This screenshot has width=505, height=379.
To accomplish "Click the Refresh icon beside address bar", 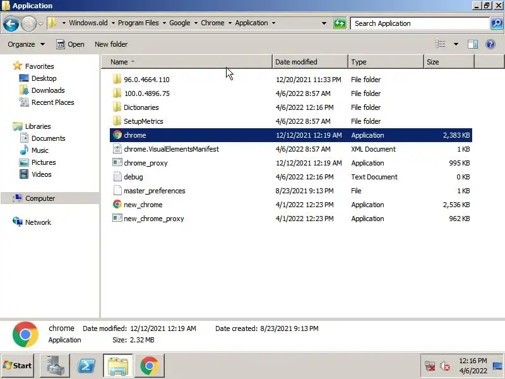I will [340, 23].
